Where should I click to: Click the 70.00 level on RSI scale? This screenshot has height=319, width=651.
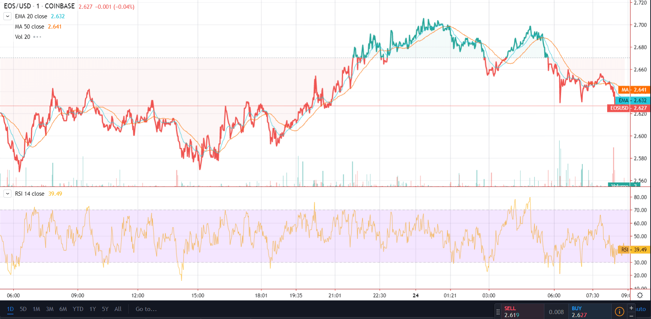[640, 210]
